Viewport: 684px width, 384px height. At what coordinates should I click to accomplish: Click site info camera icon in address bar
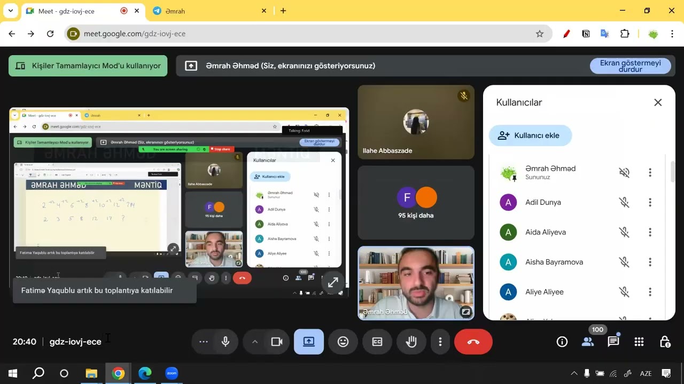pyautogui.click(x=73, y=34)
